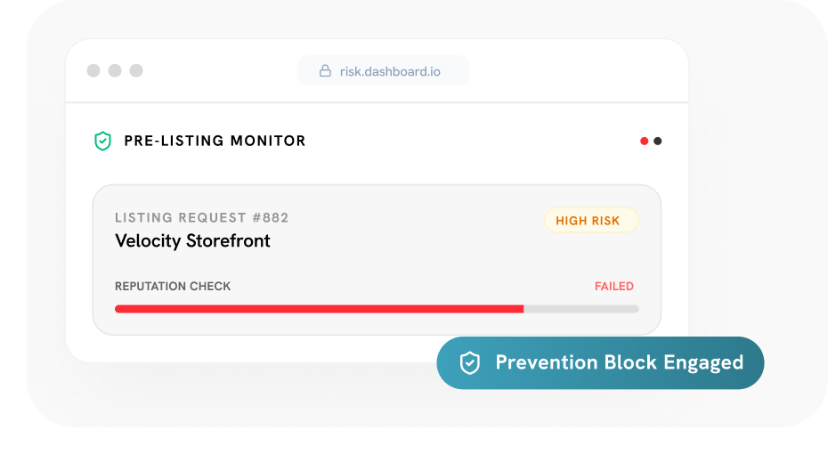Click the REPUTATION CHECK label
828x471 pixels.
(x=173, y=287)
